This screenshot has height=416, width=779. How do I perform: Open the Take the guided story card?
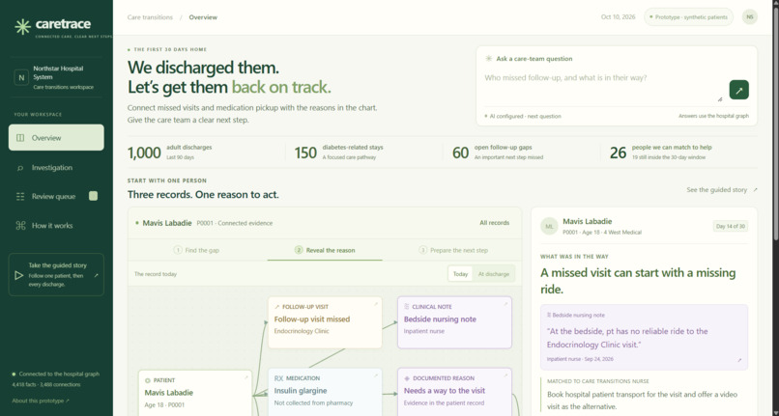coord(56,274)
